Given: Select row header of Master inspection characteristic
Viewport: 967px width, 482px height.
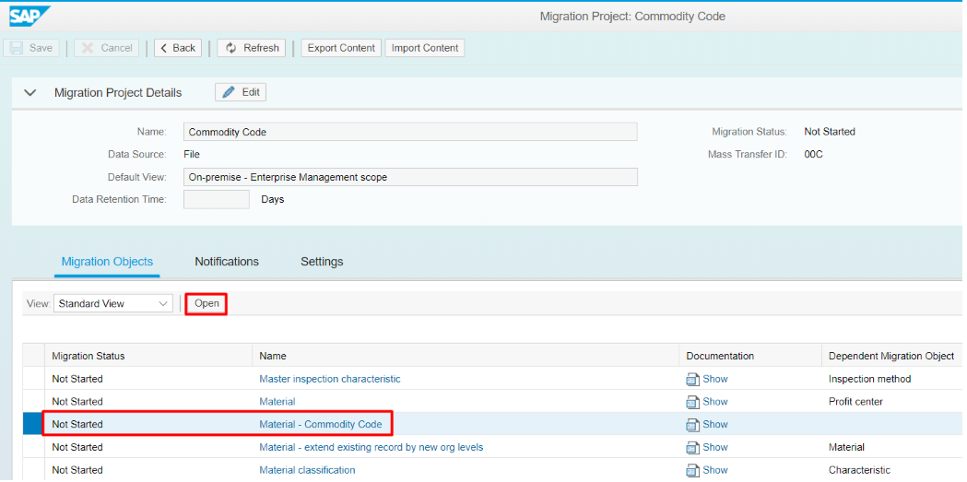Looking at the screenshot, I should [33, 379].
